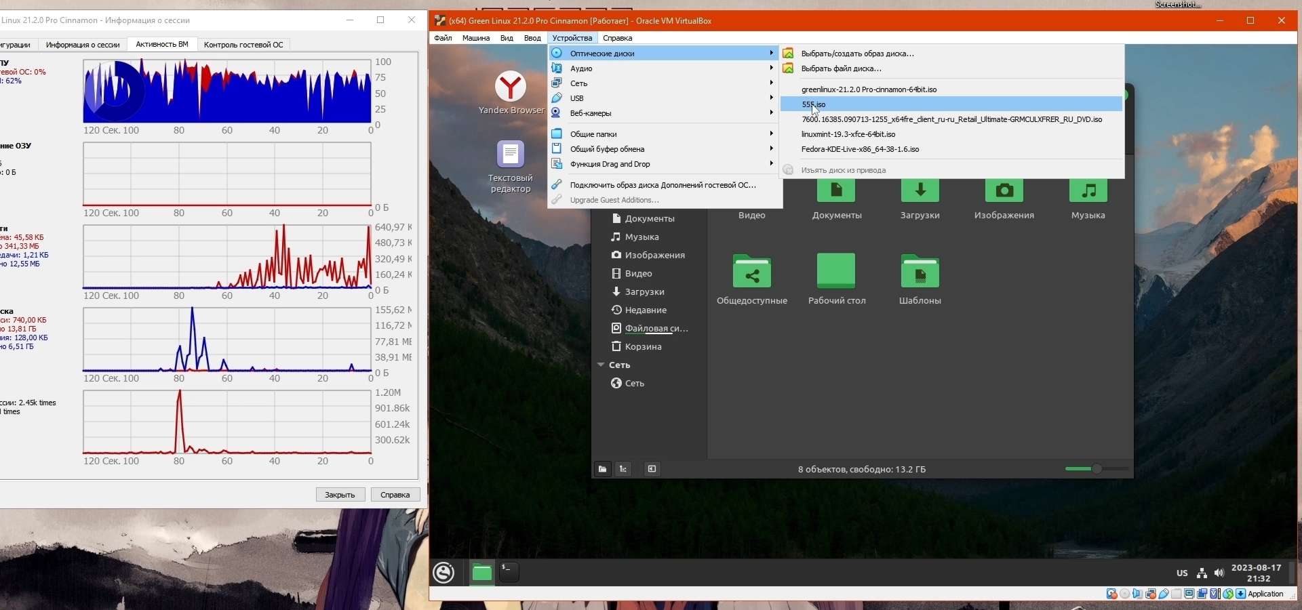Click the volume icon in guest tray
1302x610 pixels.
click(x=1219, y=573)
